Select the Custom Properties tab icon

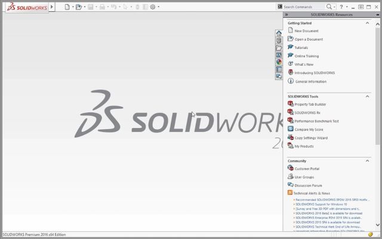coord(279,69)
